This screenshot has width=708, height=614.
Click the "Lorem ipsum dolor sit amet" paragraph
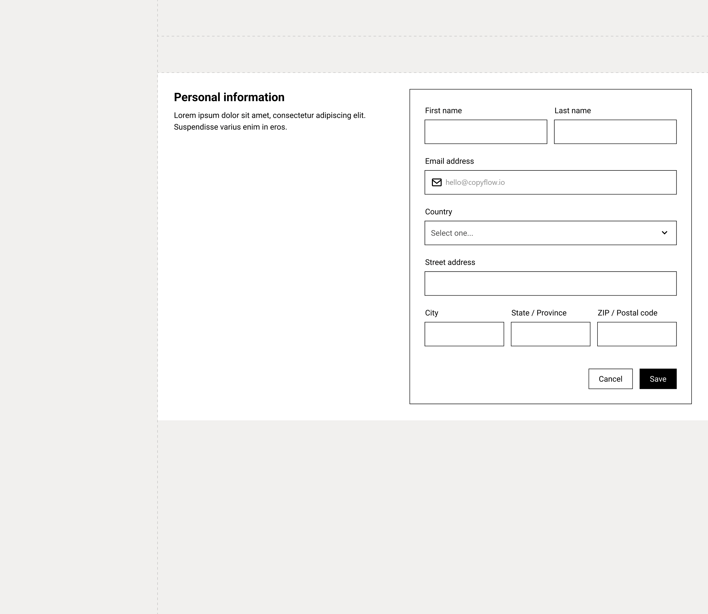click(x=270, y=121)
